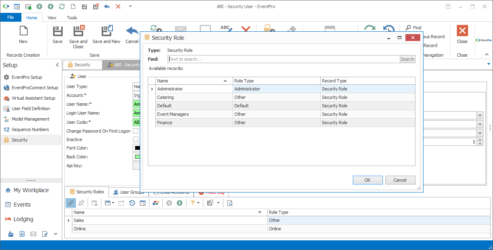Open the blue tab list dropdown arrow

(489, 64)
